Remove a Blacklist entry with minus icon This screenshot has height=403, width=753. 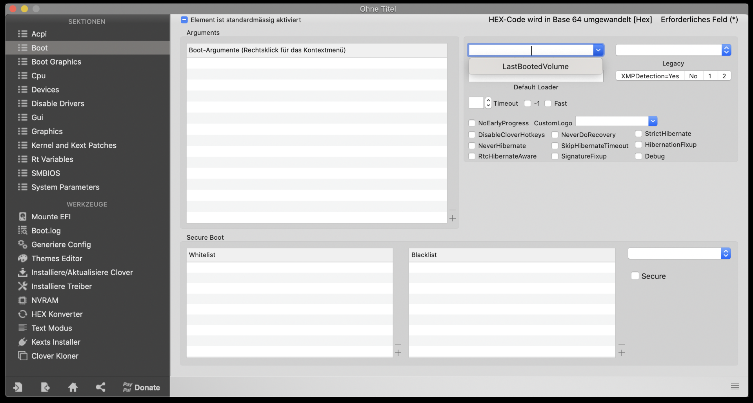[622, 345]
